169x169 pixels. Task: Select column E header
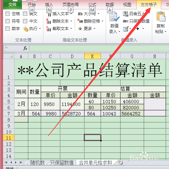(93, 56)
